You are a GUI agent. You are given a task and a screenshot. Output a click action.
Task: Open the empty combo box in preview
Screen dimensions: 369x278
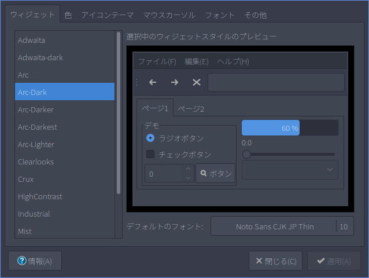(290, 170)
